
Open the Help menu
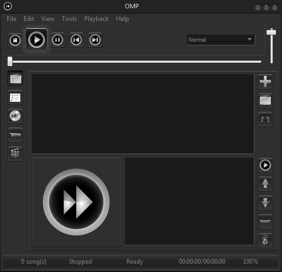(122, 19)
